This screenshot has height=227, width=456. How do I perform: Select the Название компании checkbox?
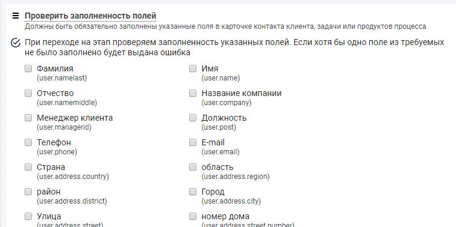(193, 93)
